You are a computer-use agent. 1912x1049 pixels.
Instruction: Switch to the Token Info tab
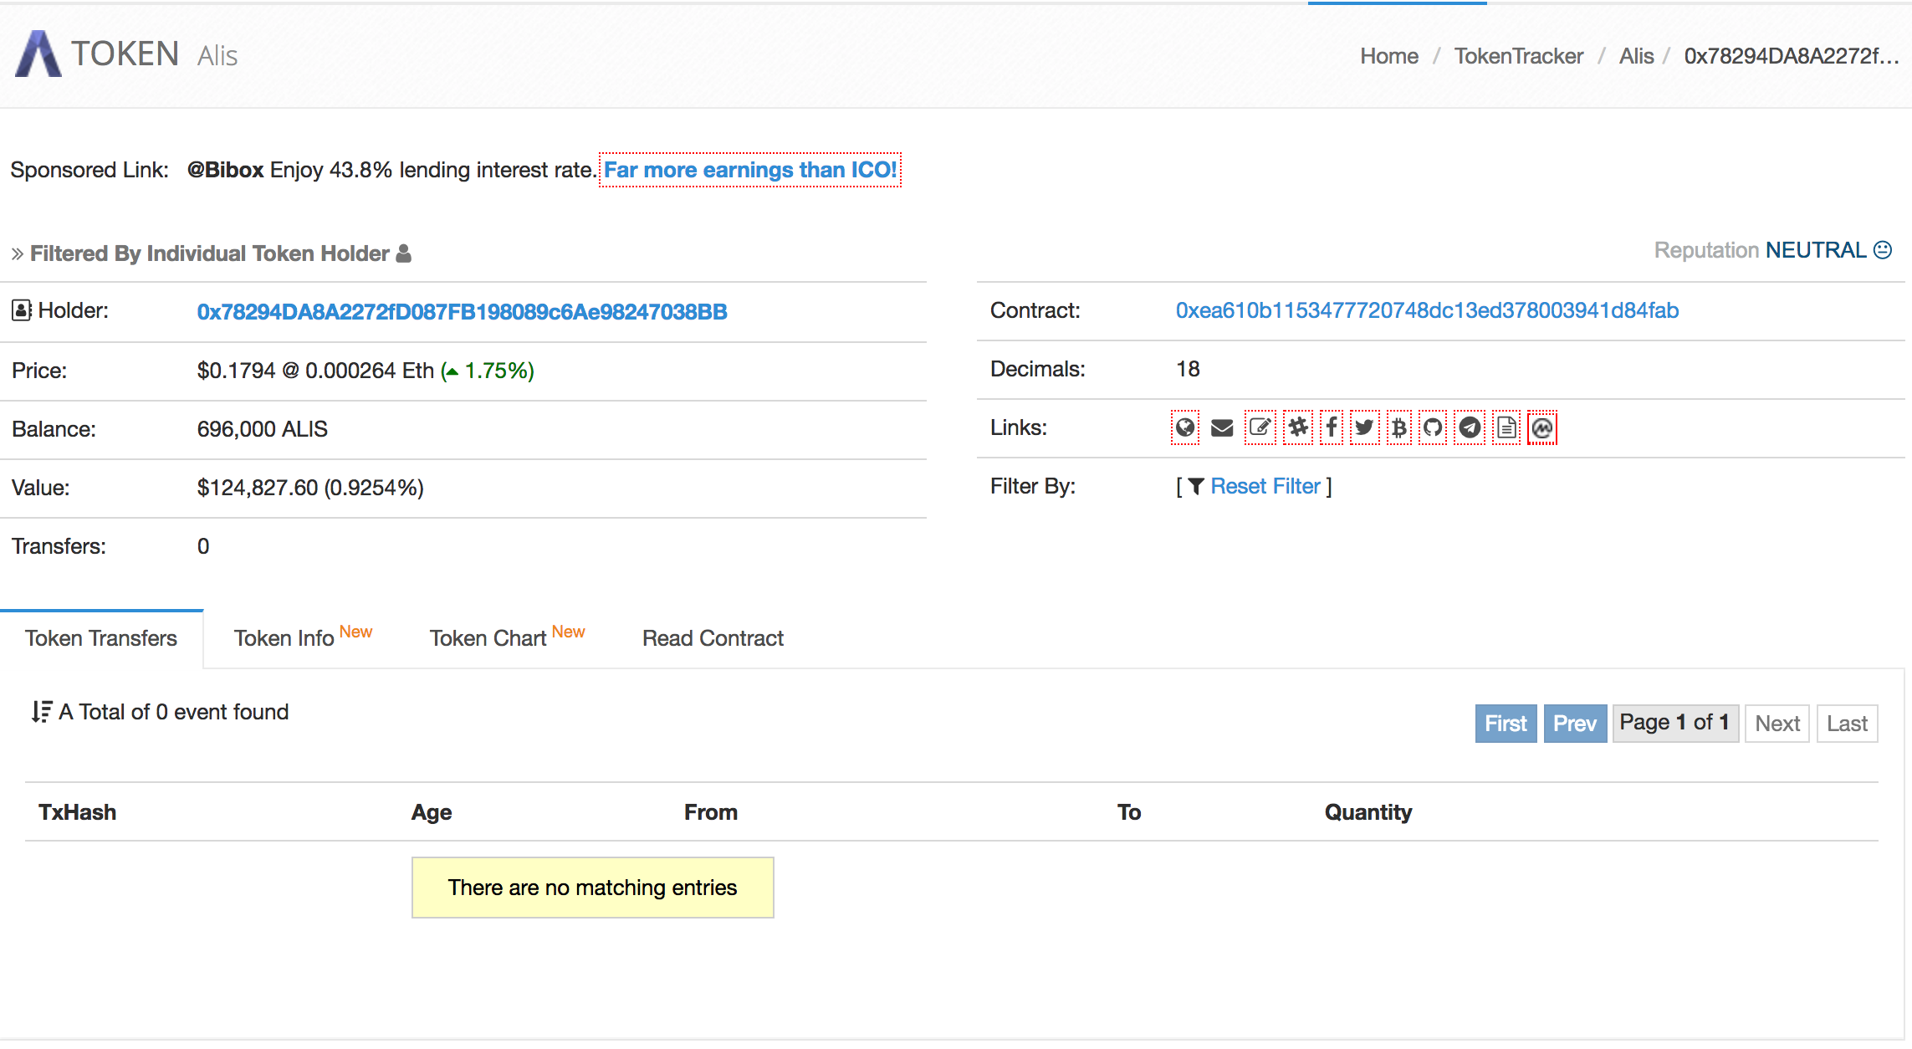pyautogui.click(x=284, y=638)
